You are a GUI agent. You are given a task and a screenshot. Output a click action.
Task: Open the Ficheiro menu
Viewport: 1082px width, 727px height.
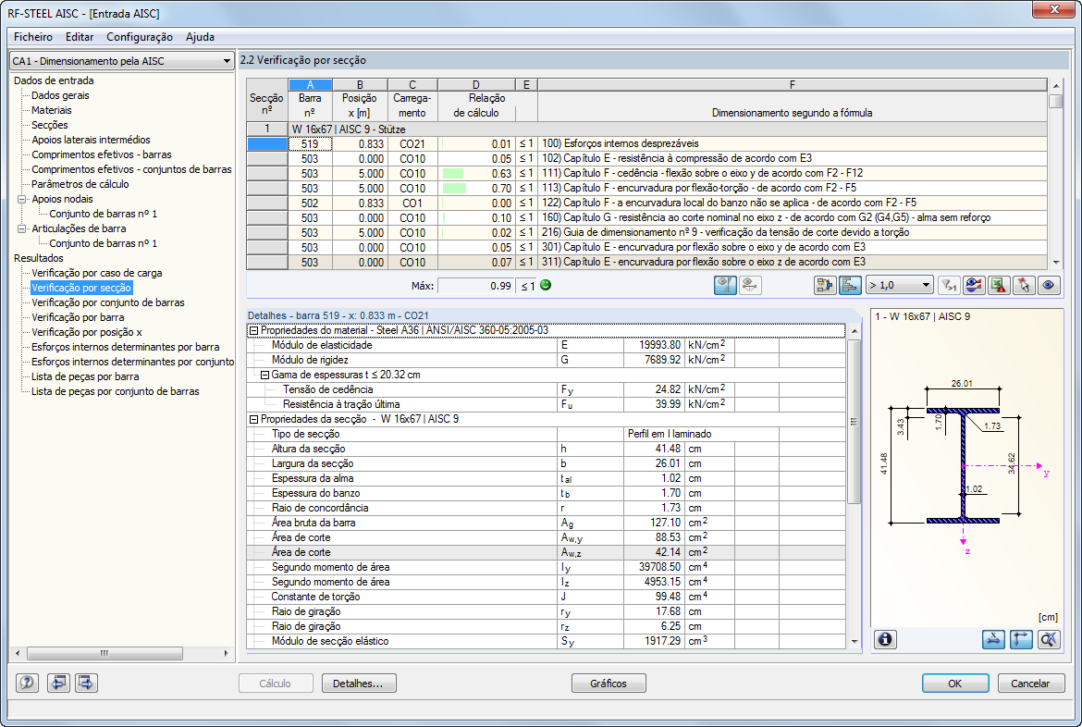pos(33,37)
